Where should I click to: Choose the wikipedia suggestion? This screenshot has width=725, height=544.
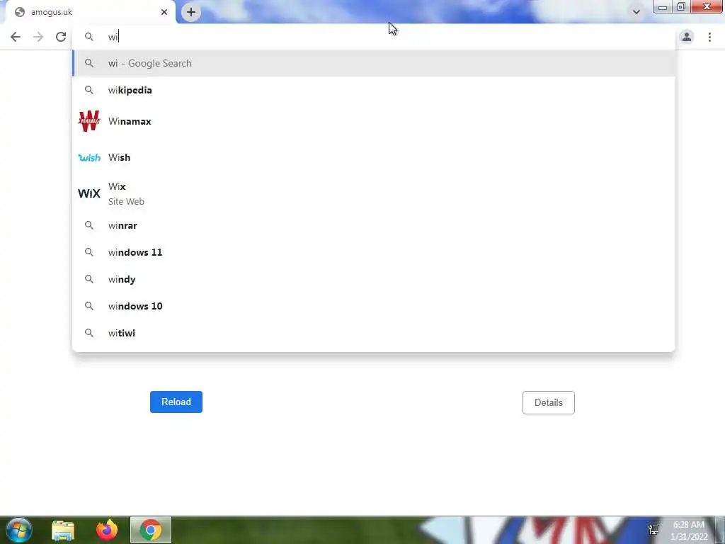tap(374, 90)
